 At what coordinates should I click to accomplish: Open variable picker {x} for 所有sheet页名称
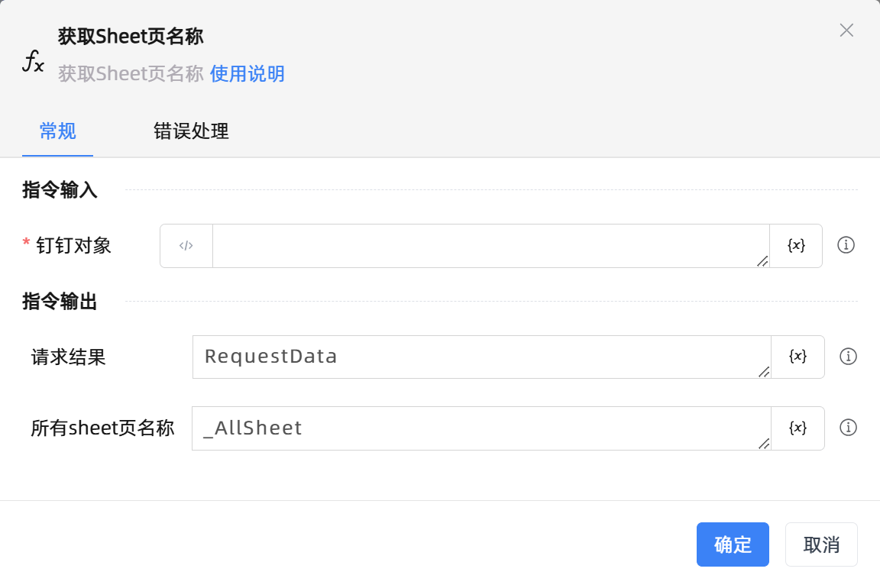pyautogui.click(x=797, y=428)
